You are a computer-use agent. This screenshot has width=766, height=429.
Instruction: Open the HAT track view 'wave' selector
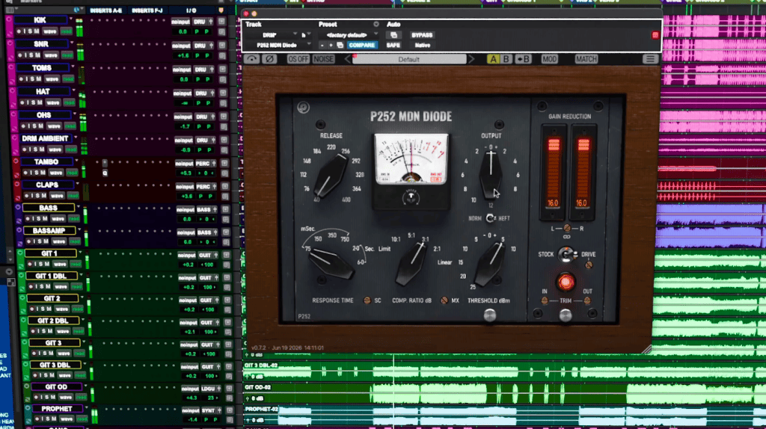click(x=53, y=103)
